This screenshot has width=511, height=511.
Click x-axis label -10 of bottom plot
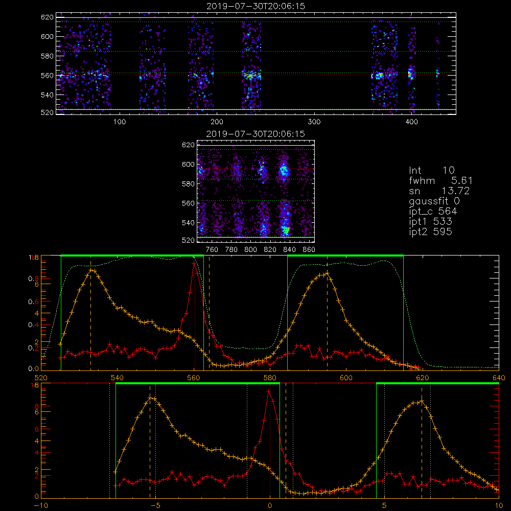(41, 506)
